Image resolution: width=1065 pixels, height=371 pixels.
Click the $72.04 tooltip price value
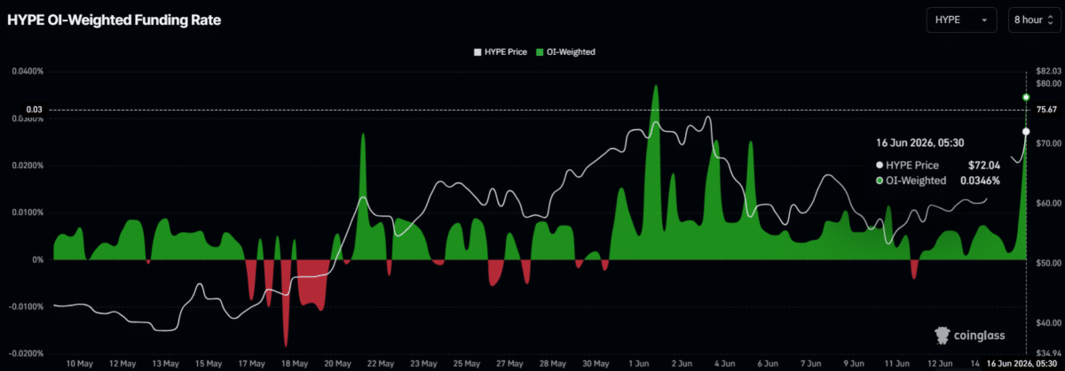point(983,165)
